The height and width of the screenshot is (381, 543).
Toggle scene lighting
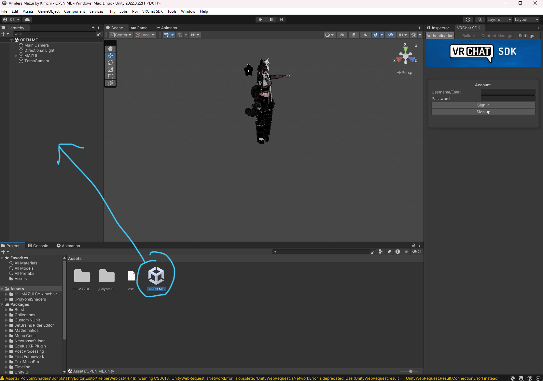354,35
